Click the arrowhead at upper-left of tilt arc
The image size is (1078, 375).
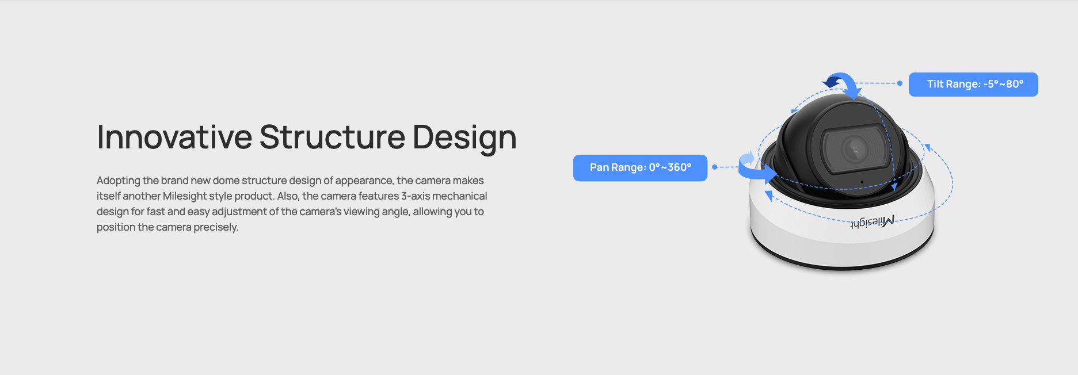pyautogui.click(x=795, y=109)
